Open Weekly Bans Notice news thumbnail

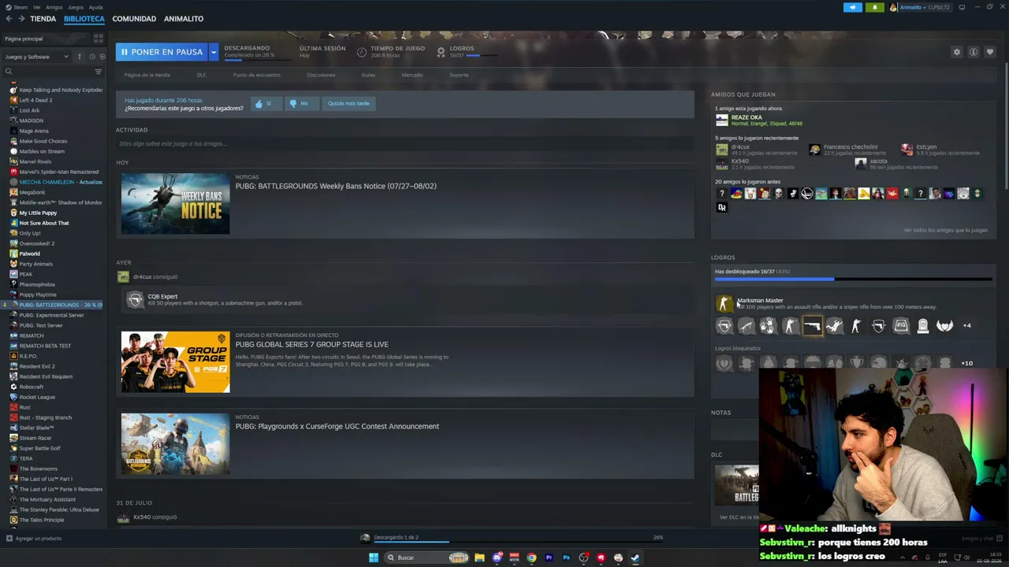tap(175, 203)
